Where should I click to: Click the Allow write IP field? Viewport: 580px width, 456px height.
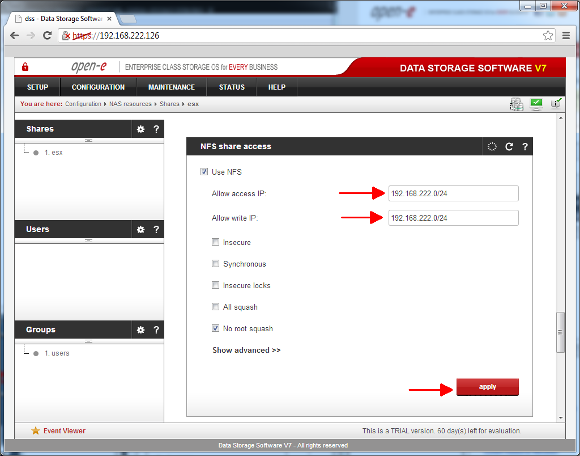(x=453, y=218)
